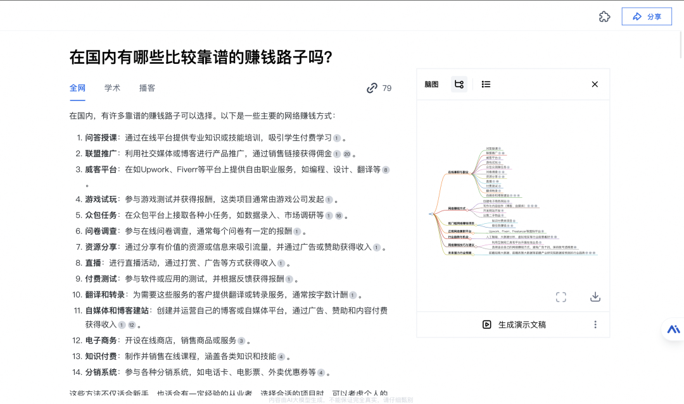This screenshot has width=684, height=404.
Task: Click the play icon beside 生成演示文稿
Action: pos(487,324)
